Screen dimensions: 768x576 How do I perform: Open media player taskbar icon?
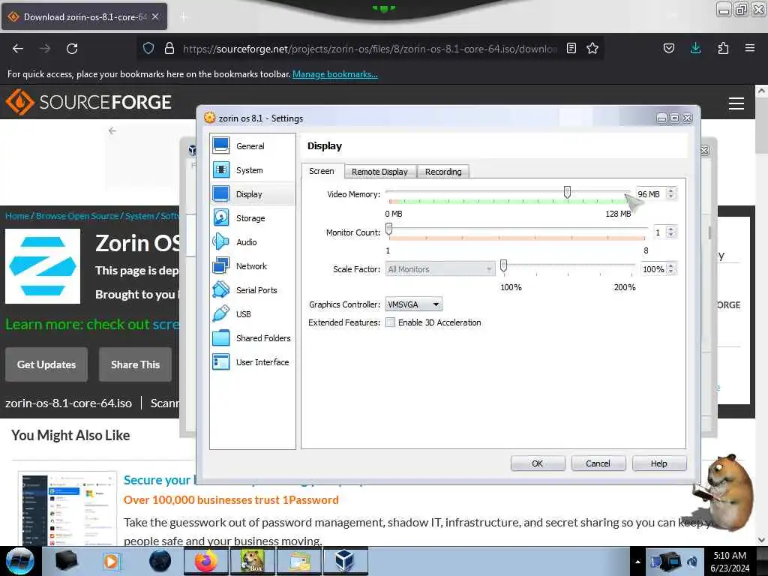tap(112, 561)
